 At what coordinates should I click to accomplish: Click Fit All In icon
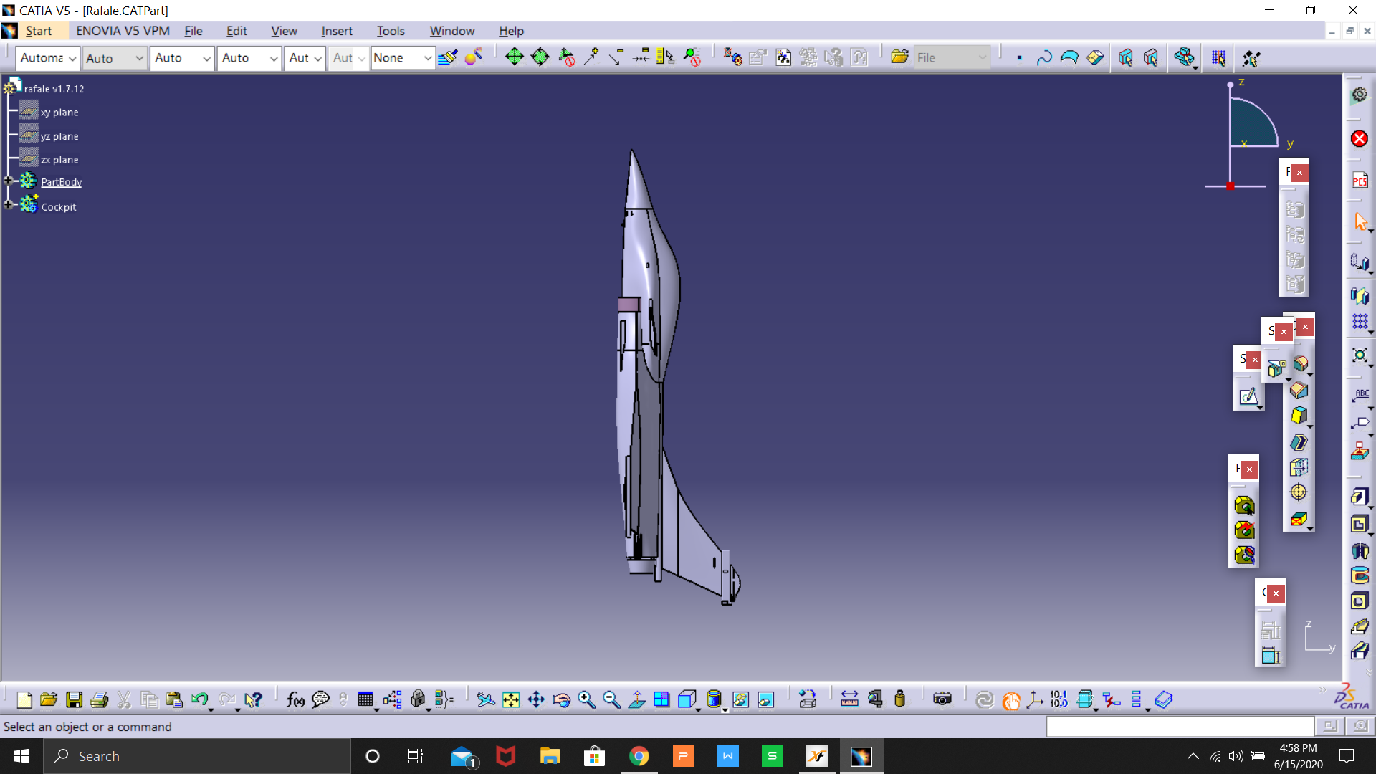[x=511, y=699]
